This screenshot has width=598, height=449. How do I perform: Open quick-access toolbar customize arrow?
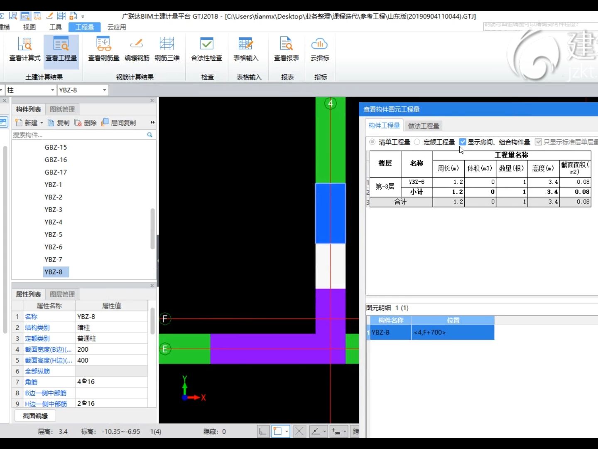click(x=83, y=17)
